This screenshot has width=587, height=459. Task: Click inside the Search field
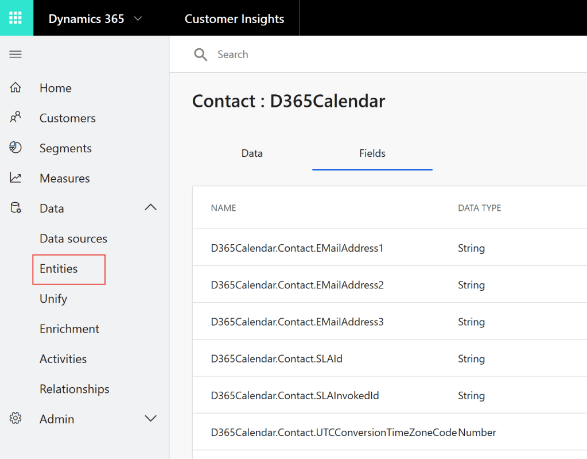tap(344, 55)
